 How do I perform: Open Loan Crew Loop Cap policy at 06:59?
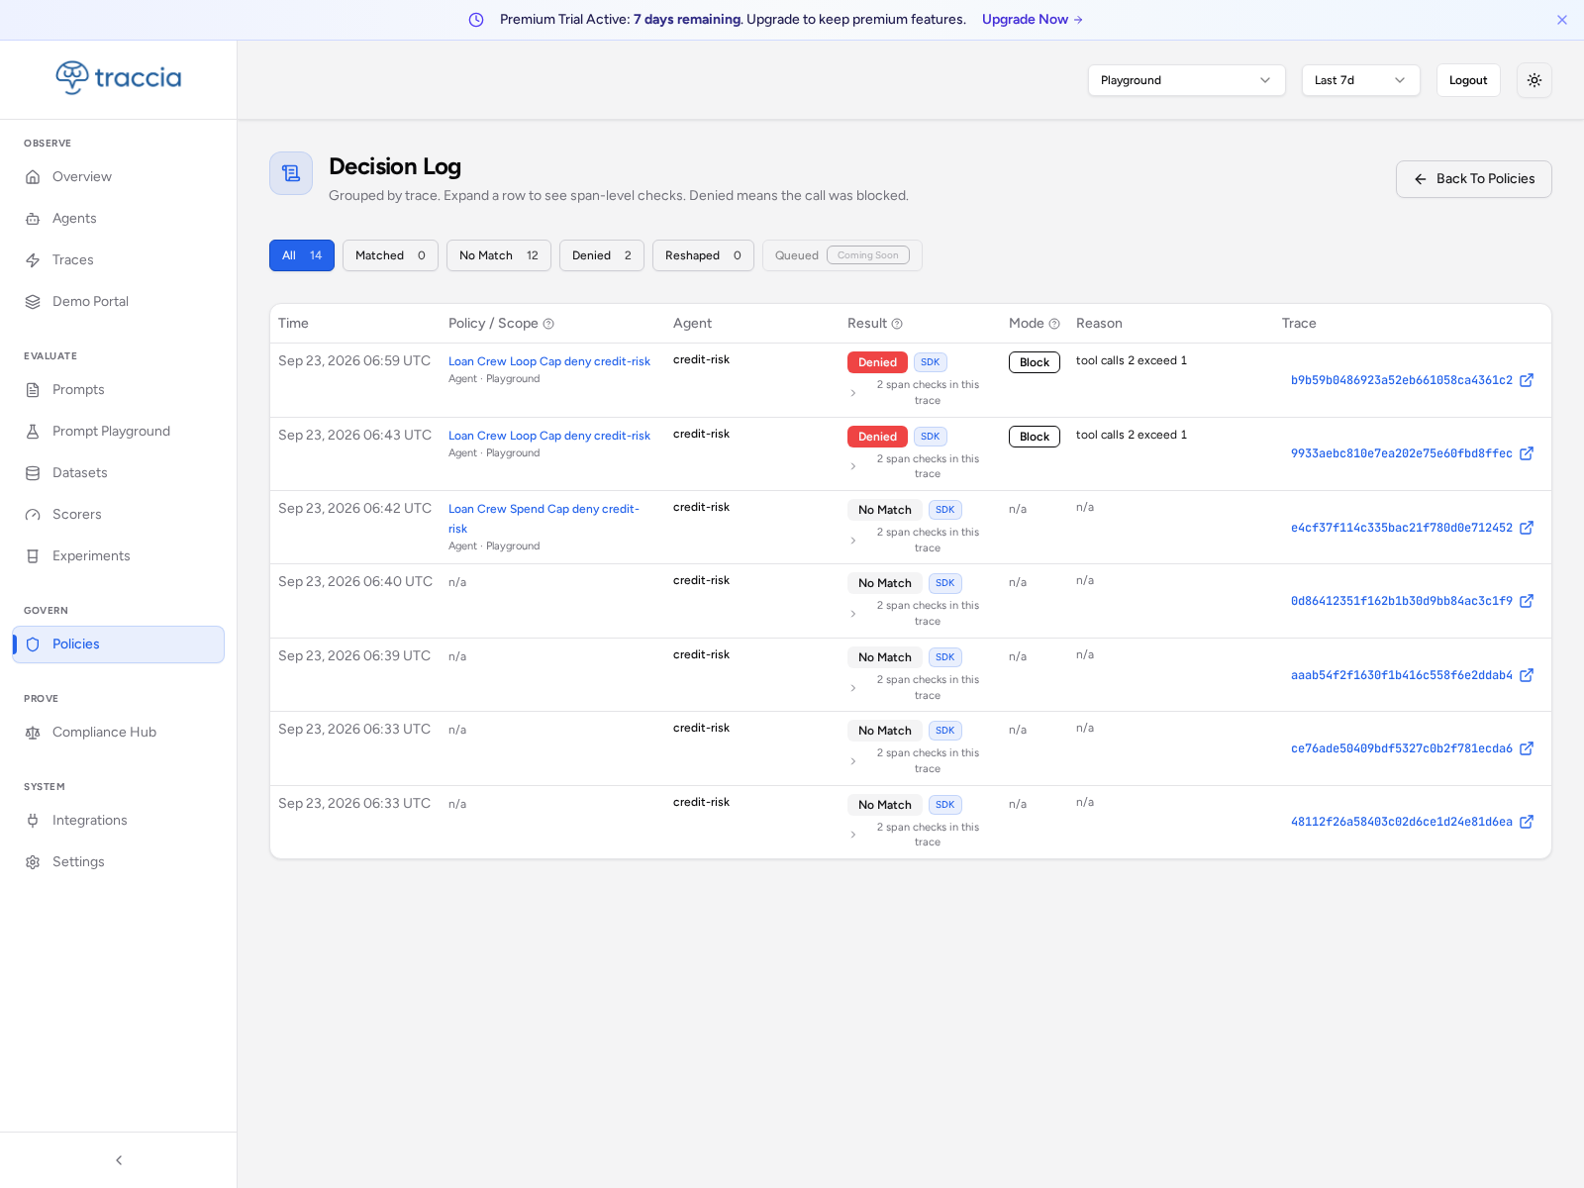pyautogui.click(x=549, y=361)
